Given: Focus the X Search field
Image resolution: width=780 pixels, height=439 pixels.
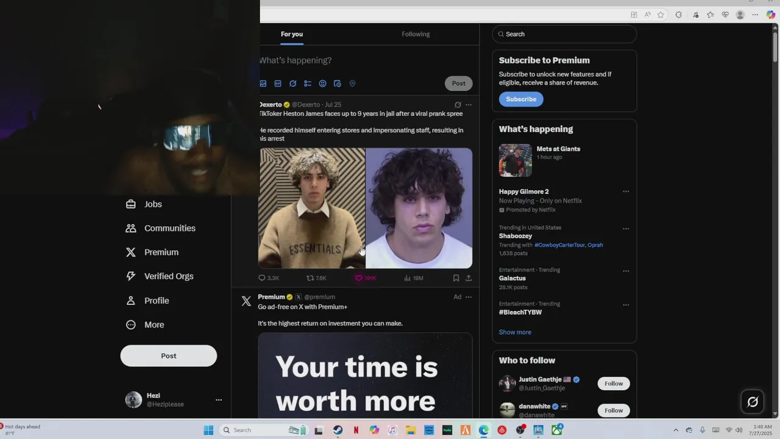Looking at the screenshot, I should pyautogui.click(x=564, y=34).
